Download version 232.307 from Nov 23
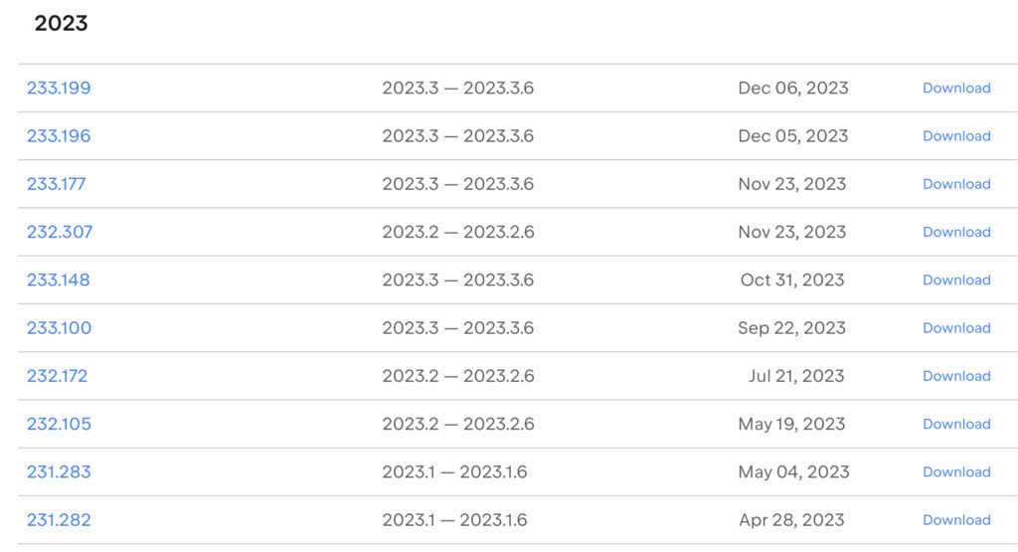 point(956,232)
